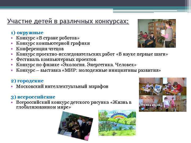Click the tilted photo of children at computers
The image size is (191, 143).
tap(75, 126)
